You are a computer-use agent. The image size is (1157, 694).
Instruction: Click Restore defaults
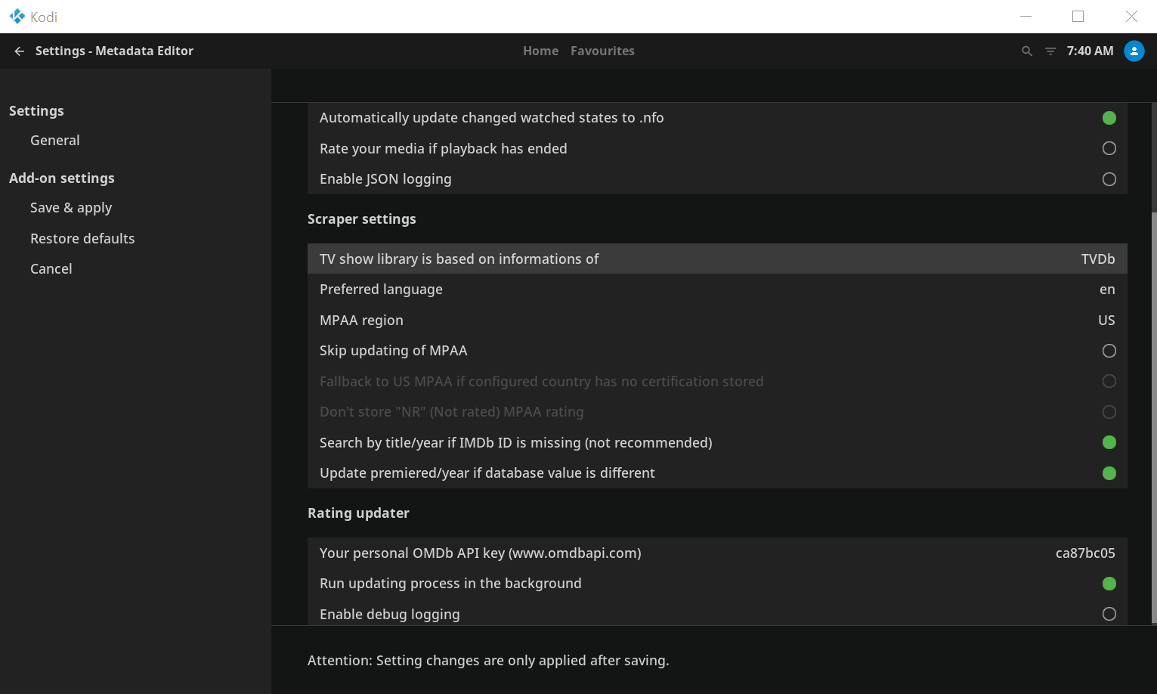[x=82, y=239]
